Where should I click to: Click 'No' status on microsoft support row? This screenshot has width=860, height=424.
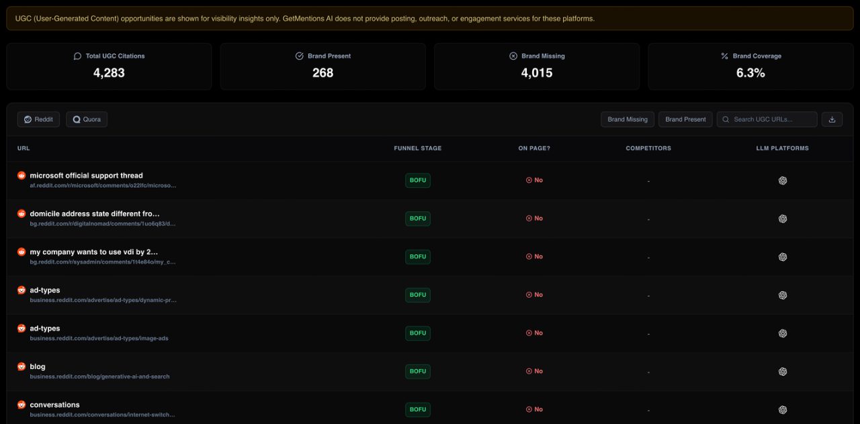tap(534, 180)
